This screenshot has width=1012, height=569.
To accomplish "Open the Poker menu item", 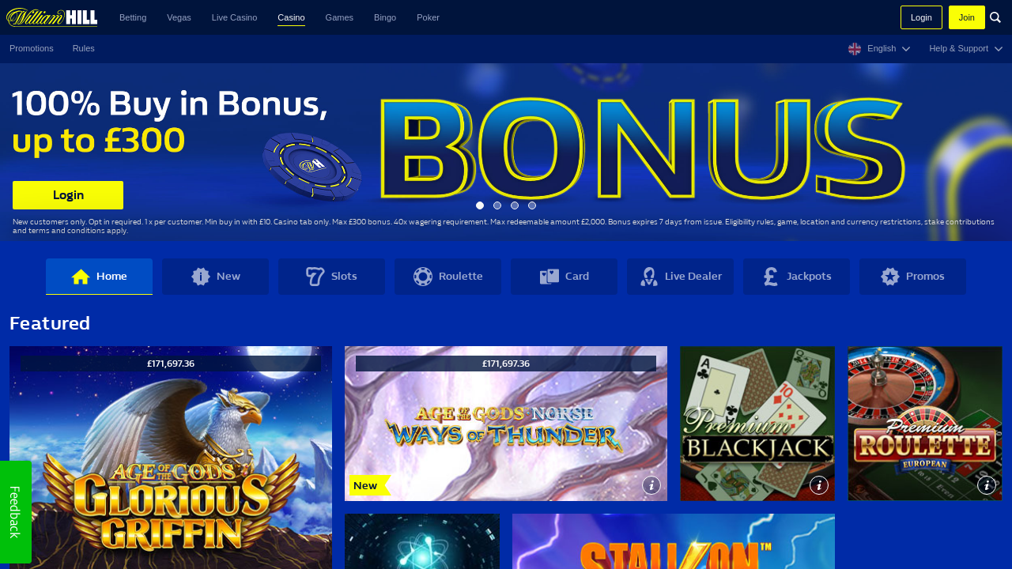I will (x=428, y=17).
